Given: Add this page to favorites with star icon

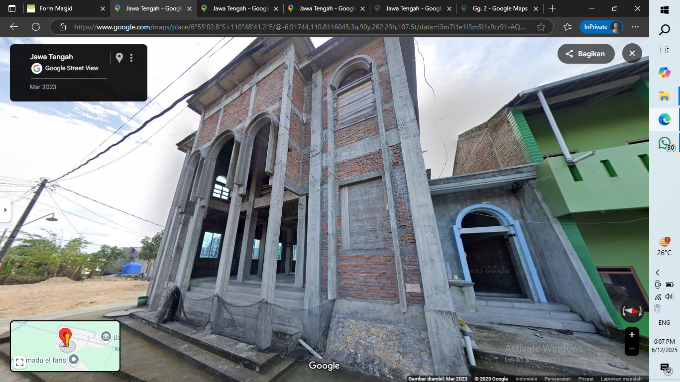Looking at the screenshot, I should coord(541,27).
